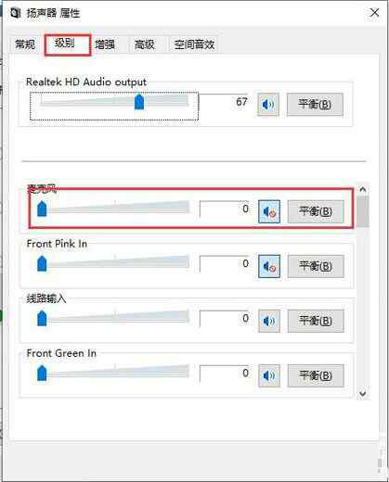Click the 麦克风 volume value field
This screenshot has width=389, height=482.
[x=225, y=209]
